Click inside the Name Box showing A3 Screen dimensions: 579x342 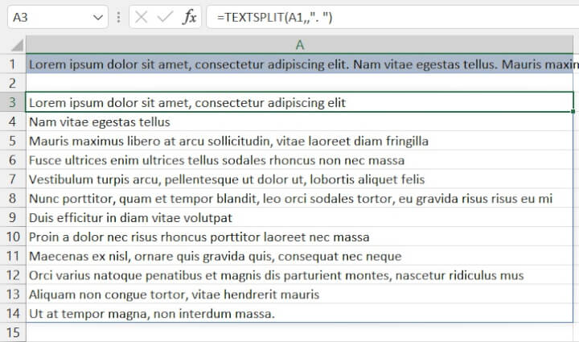point(47,17)
